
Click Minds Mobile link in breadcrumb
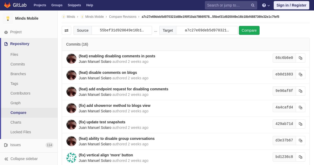pos(94,17)
